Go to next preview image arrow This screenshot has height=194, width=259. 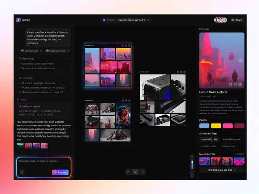coord(240,60)
